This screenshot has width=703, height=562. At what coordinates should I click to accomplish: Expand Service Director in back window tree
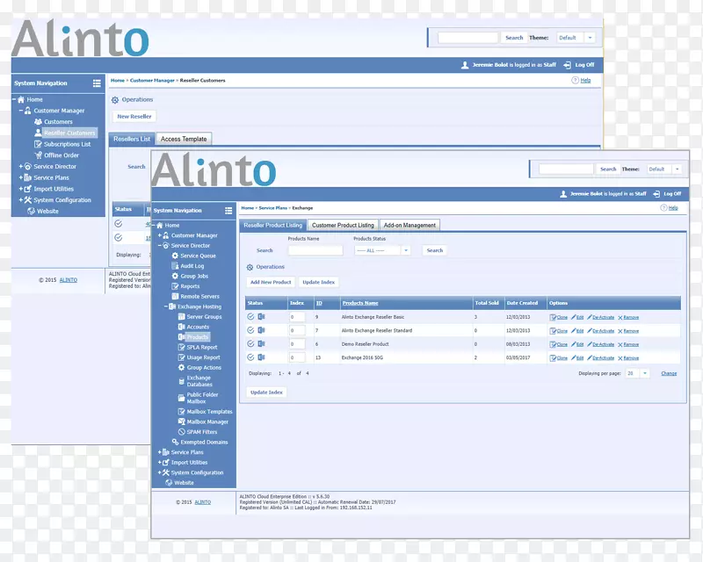point(20,167)
